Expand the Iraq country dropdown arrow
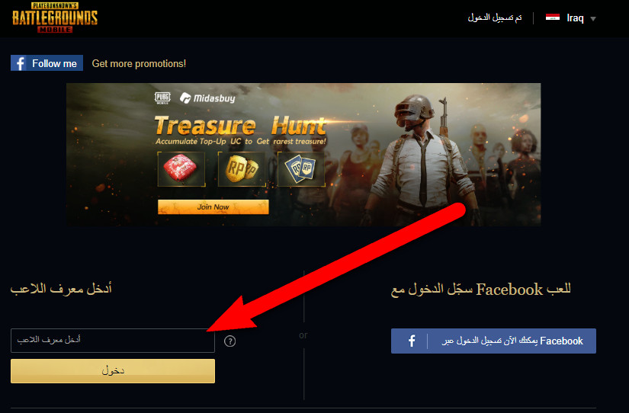 click(x=593, y=18)
